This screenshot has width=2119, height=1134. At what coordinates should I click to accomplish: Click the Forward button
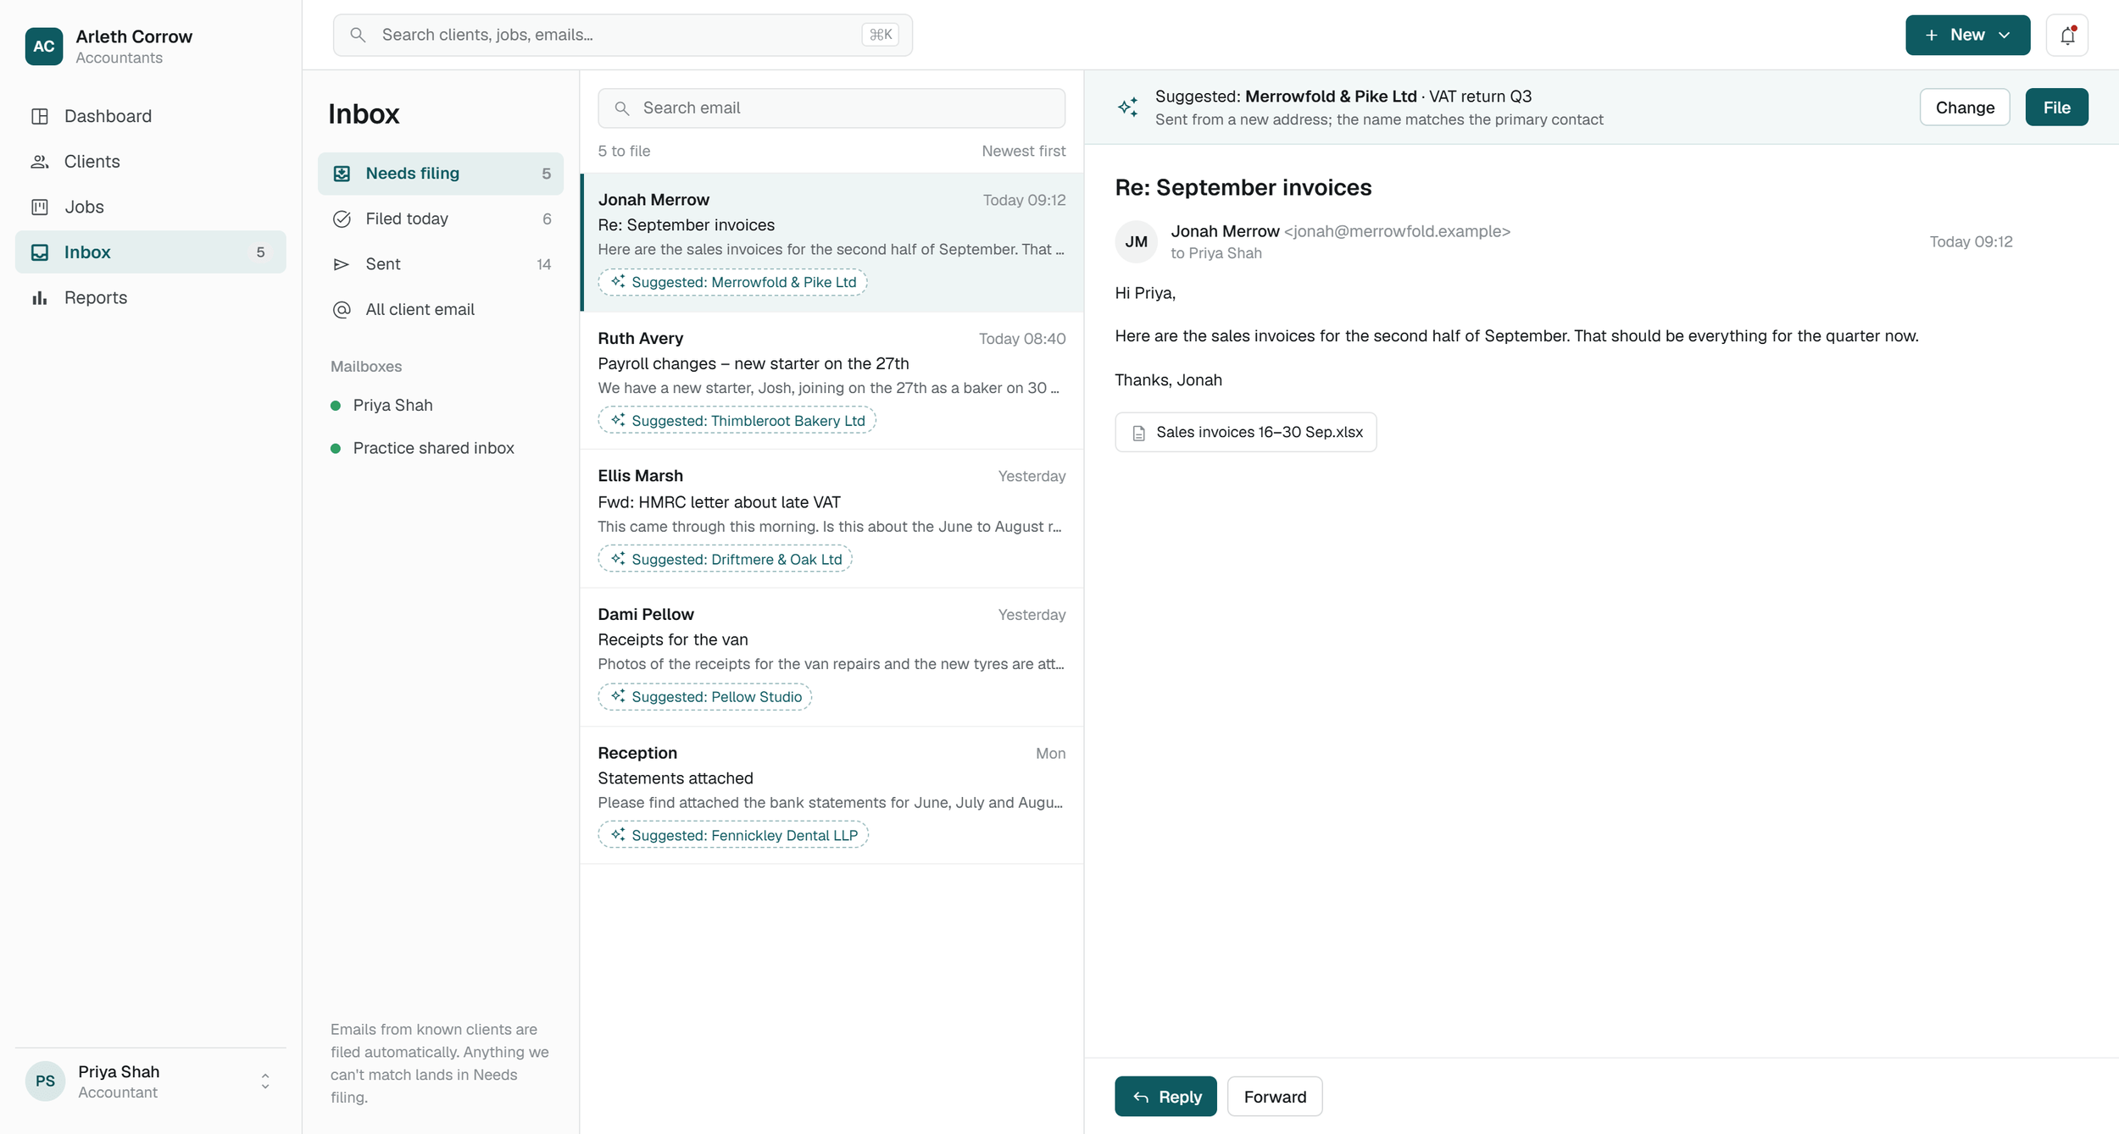[x=1275, y=1097]
